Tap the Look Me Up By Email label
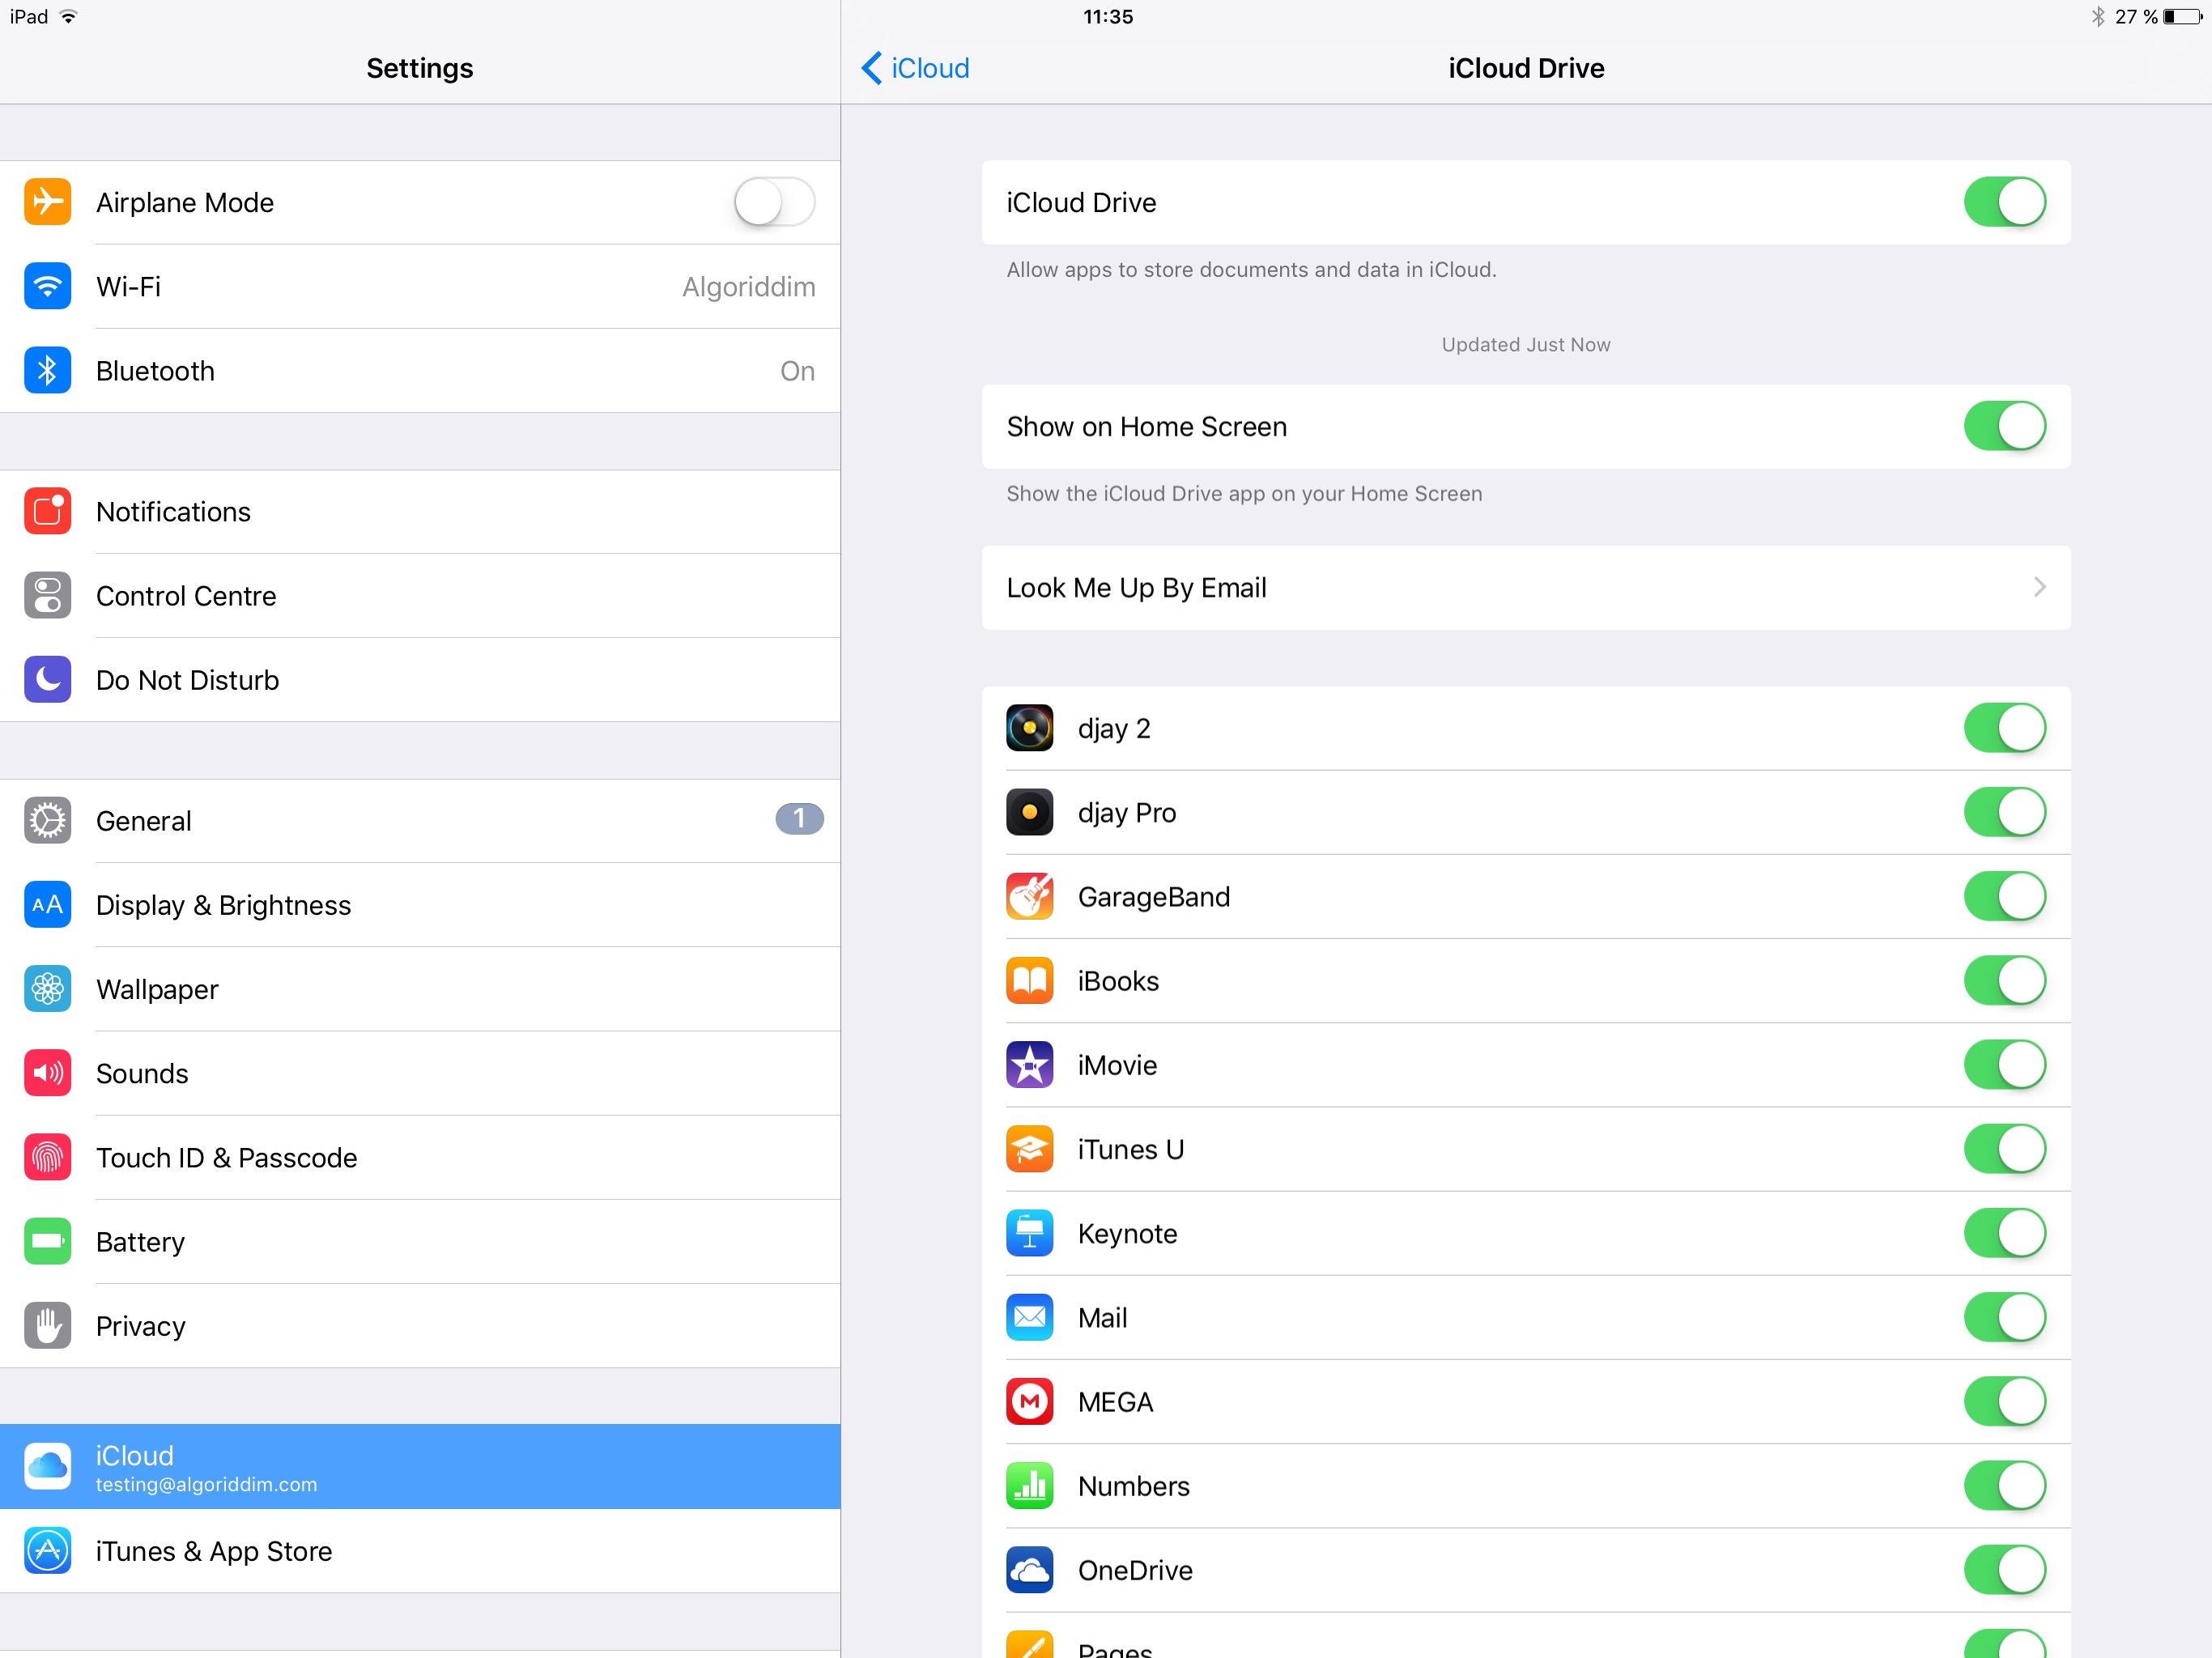The height and width of the screenshot is (1658, 2212). (1136, 588)
